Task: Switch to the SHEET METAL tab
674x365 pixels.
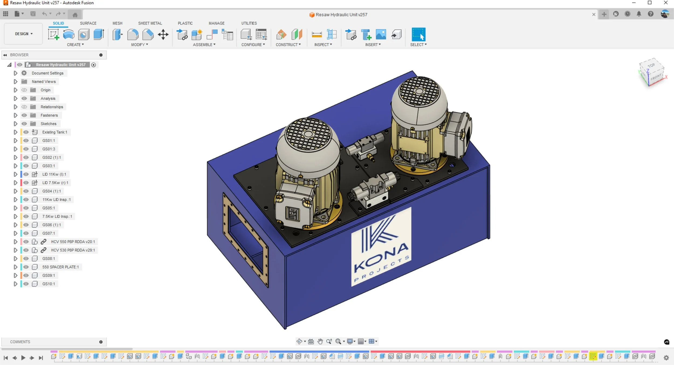Action: pos(150,23)
